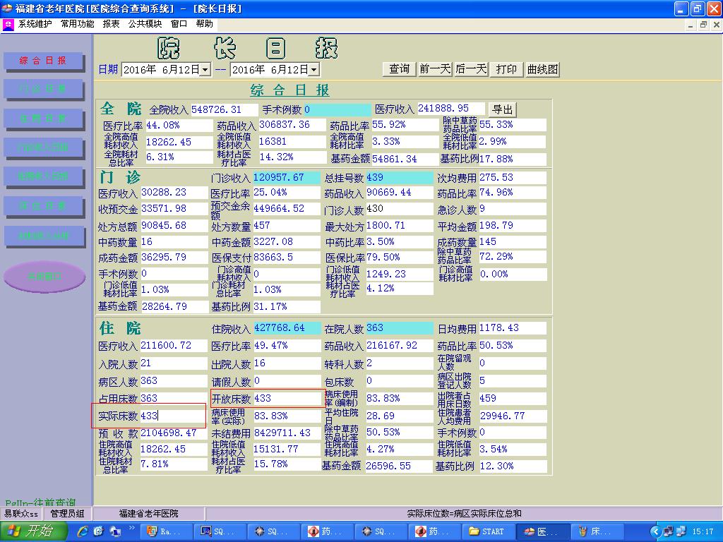This screenshot has height=542, width=723.
Task: Expand the start date dropdown arrow
Action: coord(205,70)
